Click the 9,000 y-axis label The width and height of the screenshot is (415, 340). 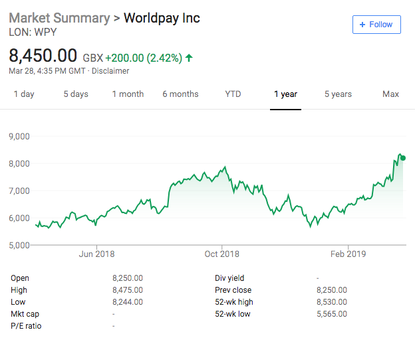[x=19, y=136]
